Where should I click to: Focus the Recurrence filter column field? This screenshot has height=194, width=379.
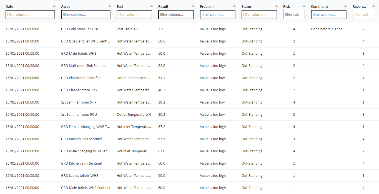click(363, 14)
